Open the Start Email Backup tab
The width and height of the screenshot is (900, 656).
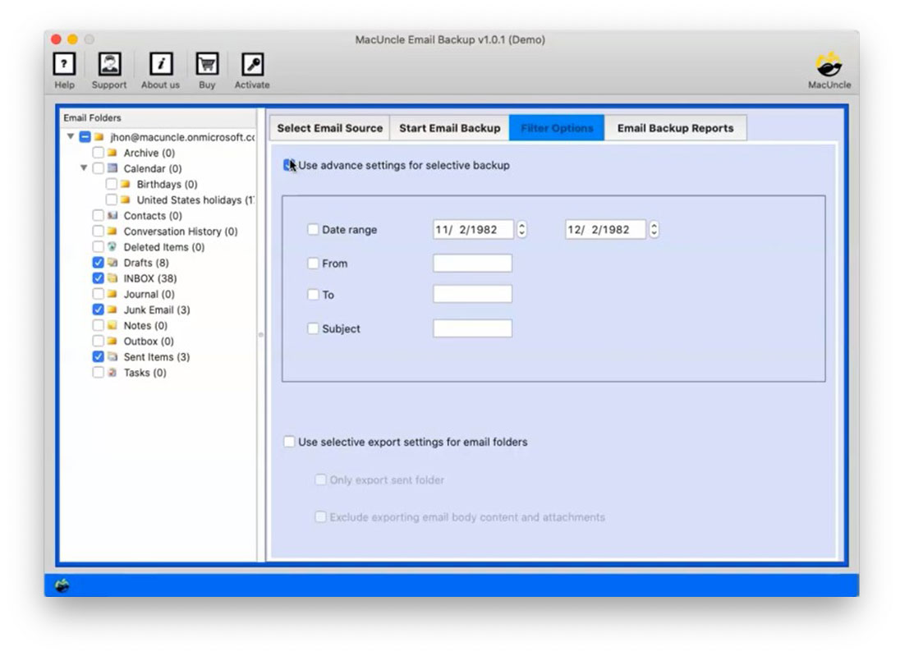449,128
